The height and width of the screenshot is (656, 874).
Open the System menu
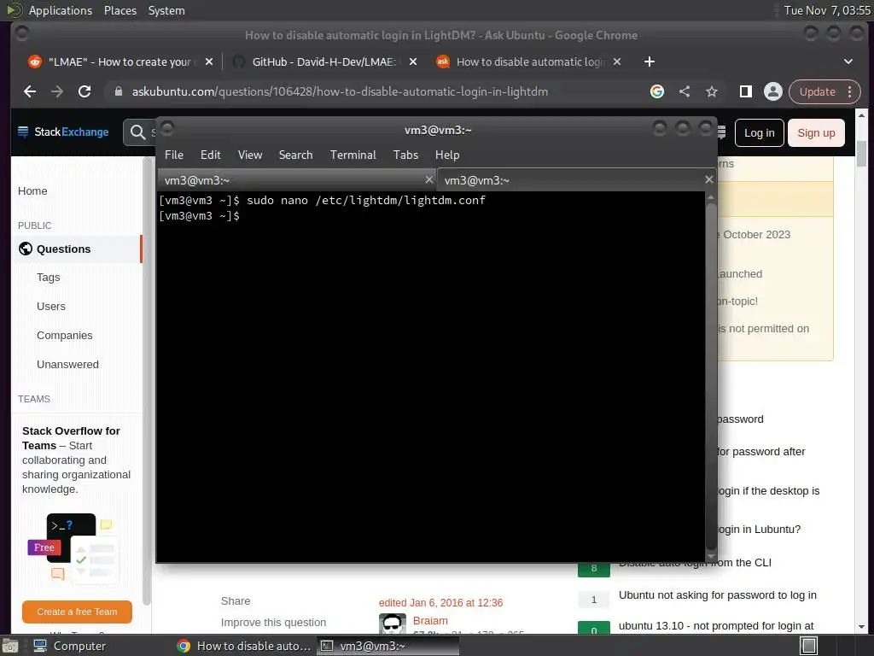tap(166, 10)
